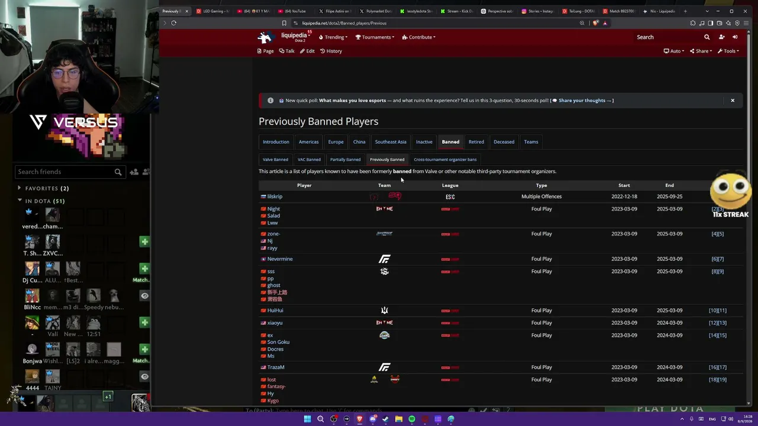
Task: Dismiss the quick poll banner
Action: point(733,101)
